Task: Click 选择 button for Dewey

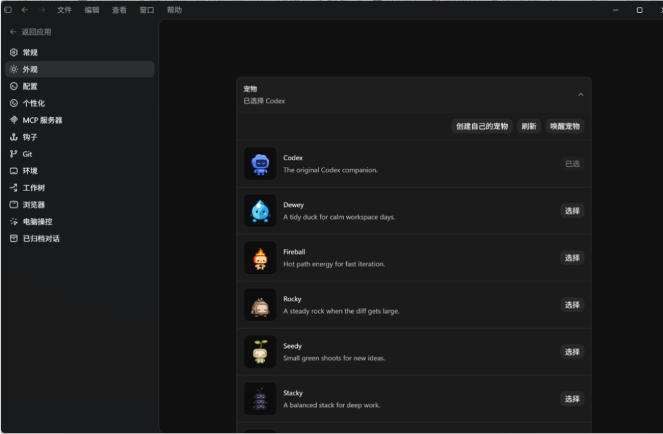Action: 573,211
